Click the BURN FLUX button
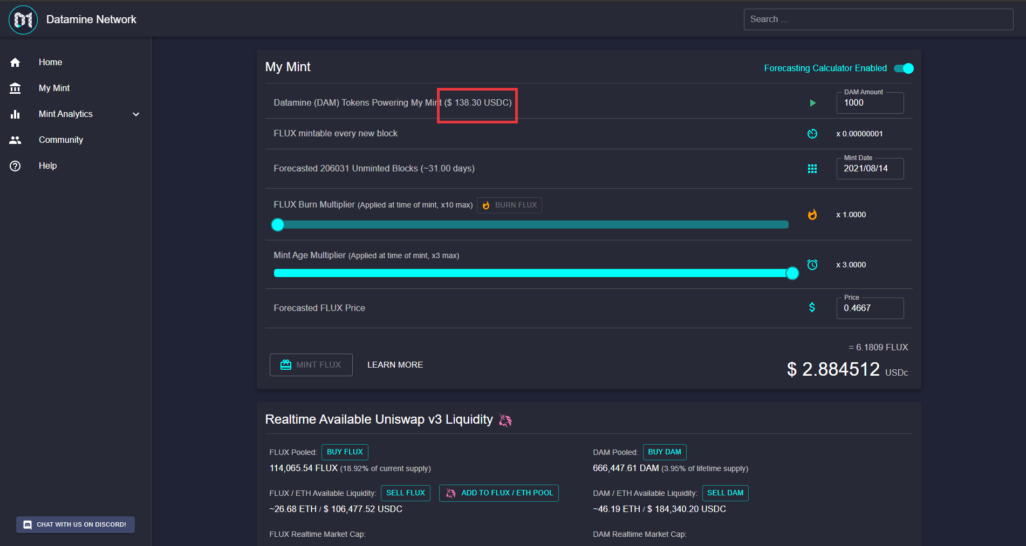1026x546 pixels. coord(509,205)
